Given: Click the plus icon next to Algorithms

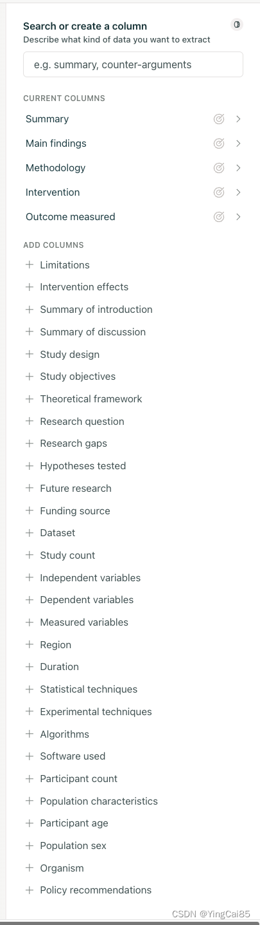Looking at the screenshot, I should (x=29, y=734).
